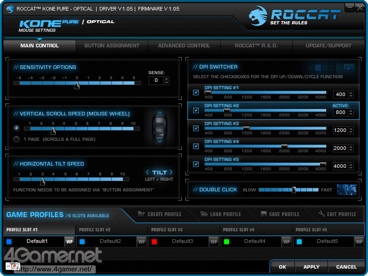Select scroll speed lines radio button
This screenshot has height=276, width=368.
[17, 128]
